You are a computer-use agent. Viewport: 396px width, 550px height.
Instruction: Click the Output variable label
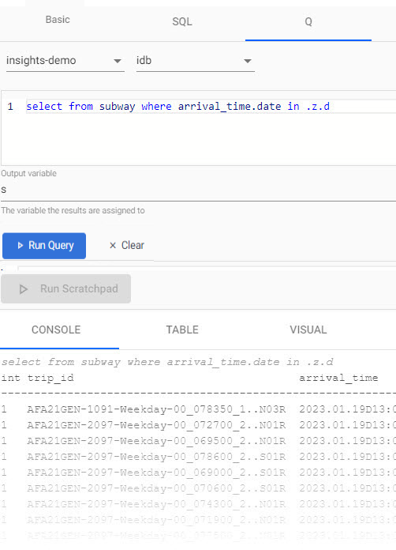coord(28,173)
